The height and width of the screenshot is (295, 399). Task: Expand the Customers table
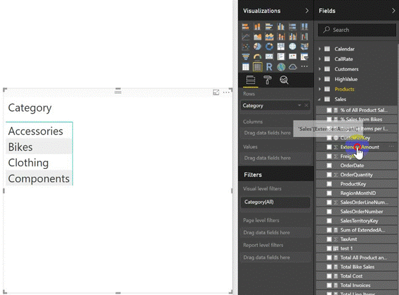pyautogui.click(x=320, y=69)
